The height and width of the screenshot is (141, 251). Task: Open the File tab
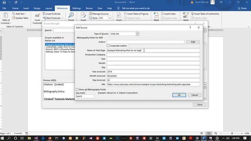click(x=4, y=8)
